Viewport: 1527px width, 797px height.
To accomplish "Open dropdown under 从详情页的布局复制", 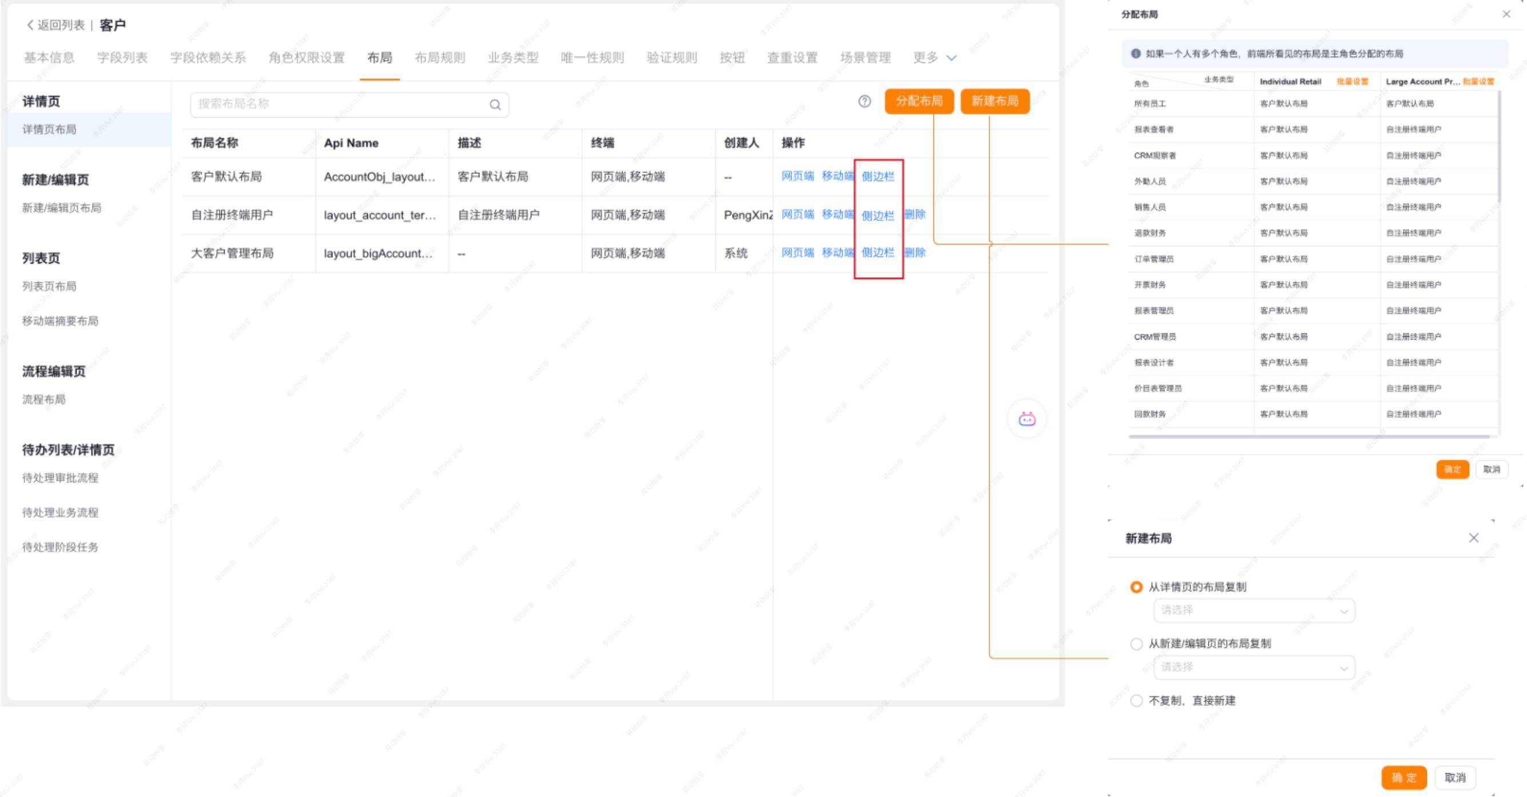I will pyautogui.click(x=1253, y=611).
